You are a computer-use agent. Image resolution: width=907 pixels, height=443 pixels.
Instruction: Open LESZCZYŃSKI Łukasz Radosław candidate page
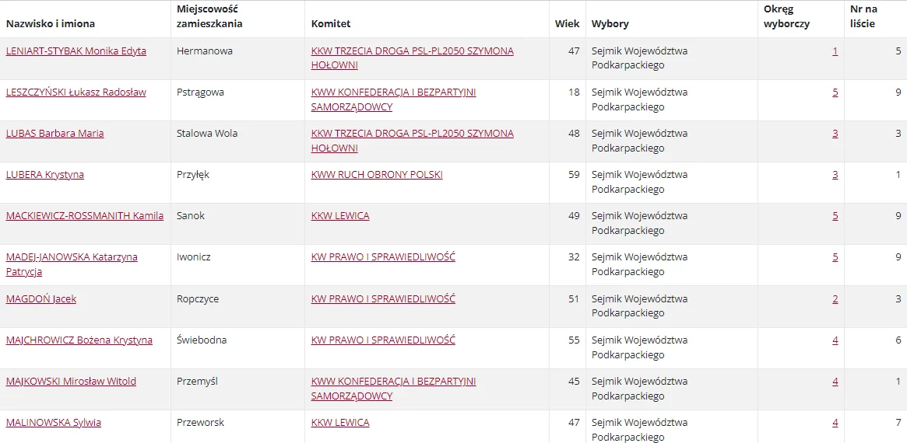point(76,92)
